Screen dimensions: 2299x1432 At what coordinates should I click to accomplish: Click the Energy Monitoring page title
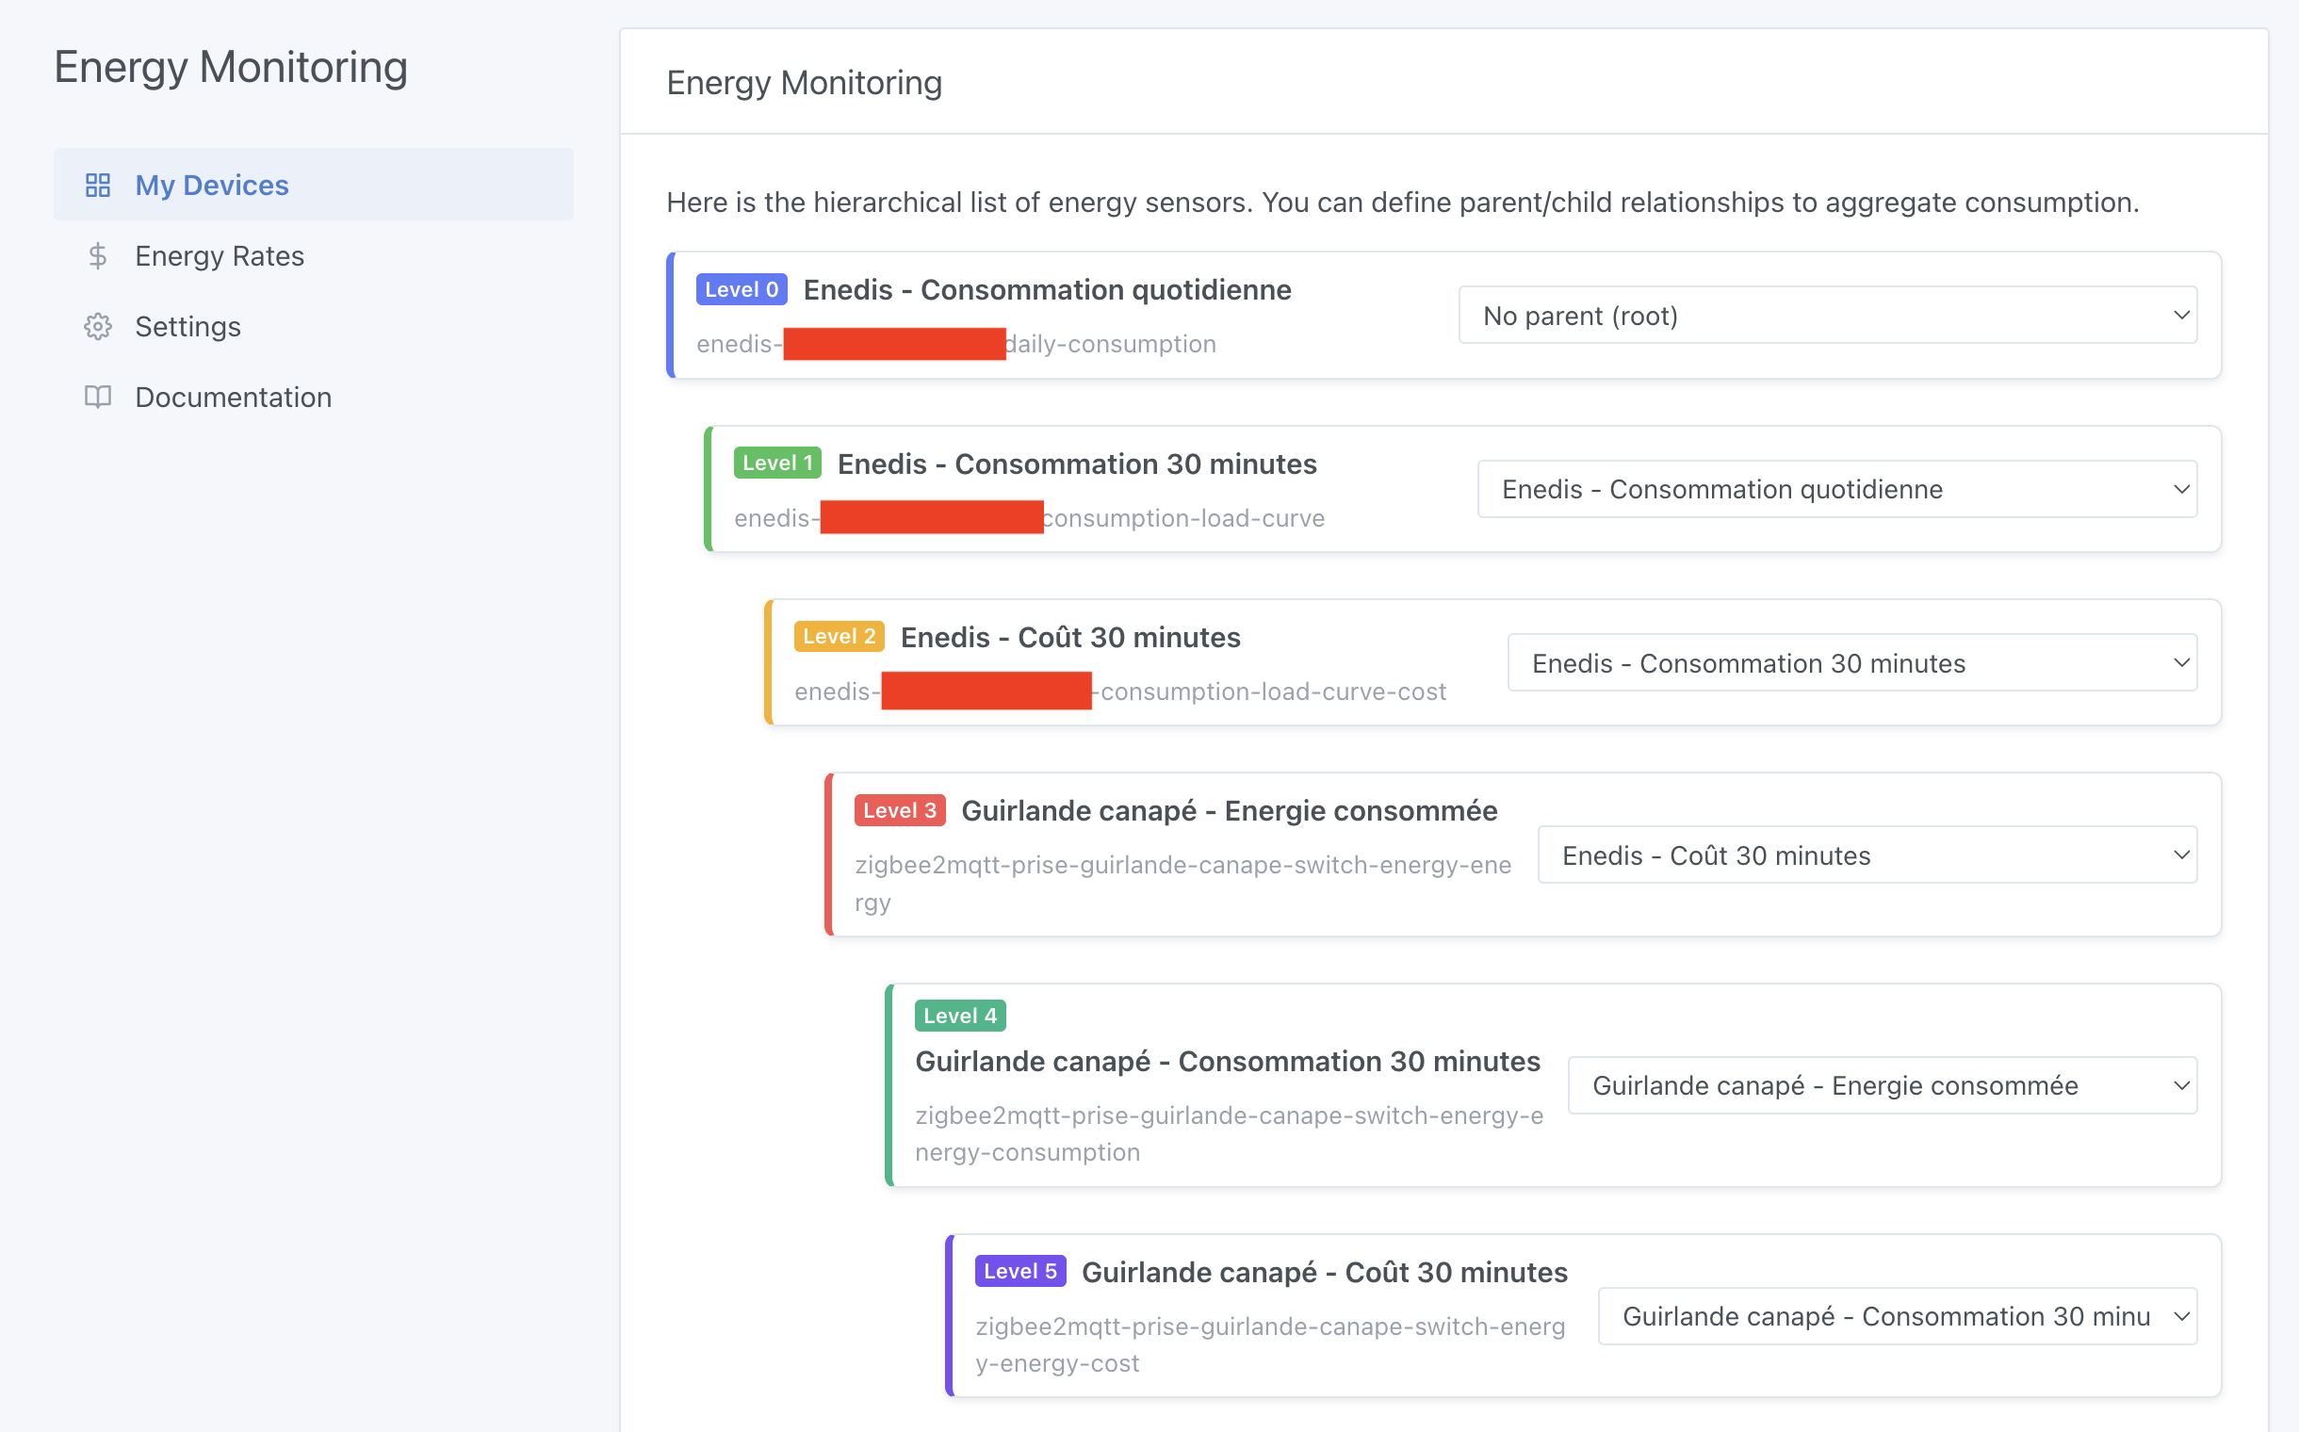(805, 82)
